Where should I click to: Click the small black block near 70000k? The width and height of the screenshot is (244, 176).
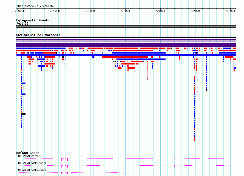point(23,114)
